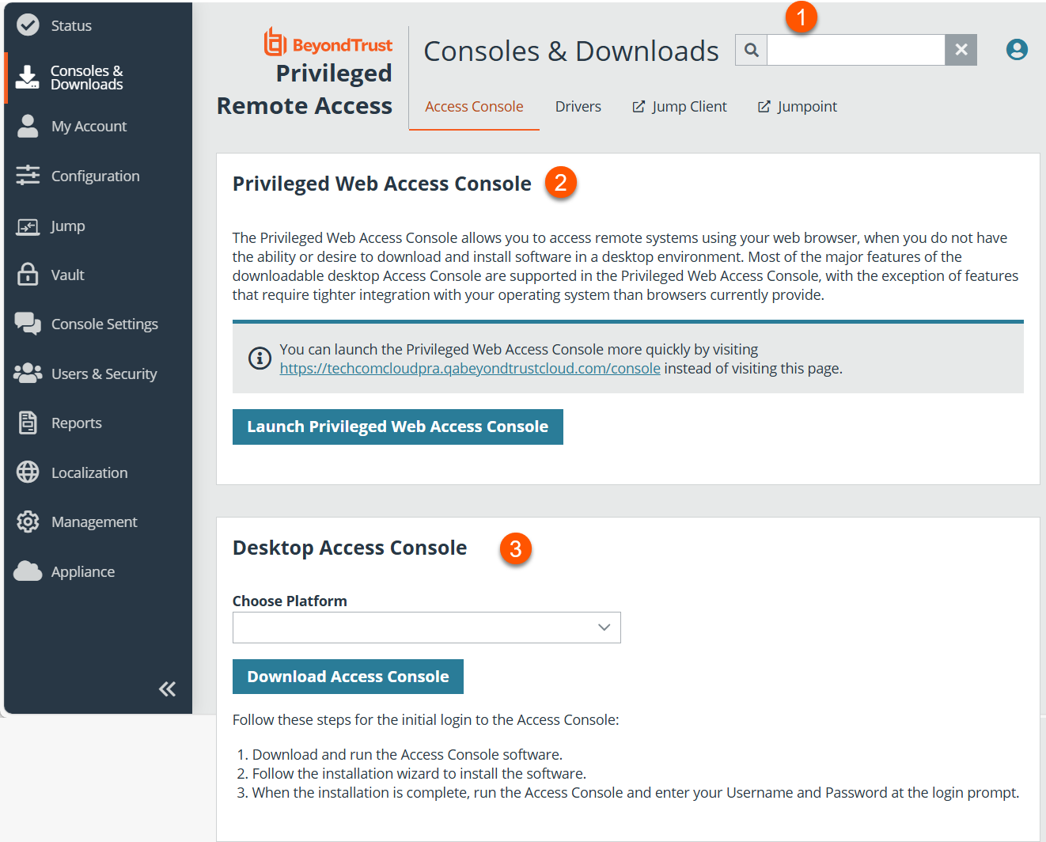Click the Console Settings chat bubbles icon
Viewport: 1046px width, 842px height.
(28, 324)
